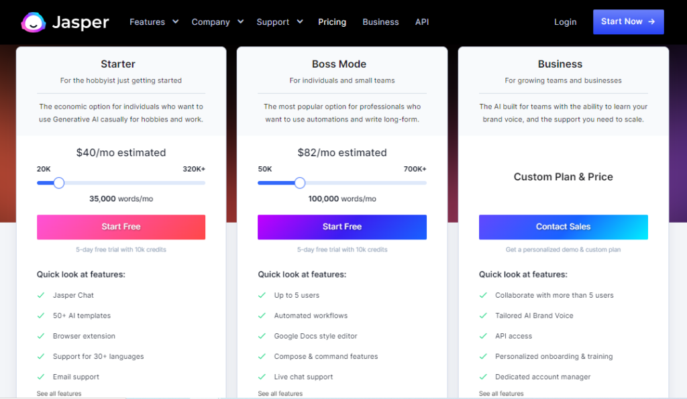
Task: Click For growing teams and businesses subtitle
Action: pos(564,80)
